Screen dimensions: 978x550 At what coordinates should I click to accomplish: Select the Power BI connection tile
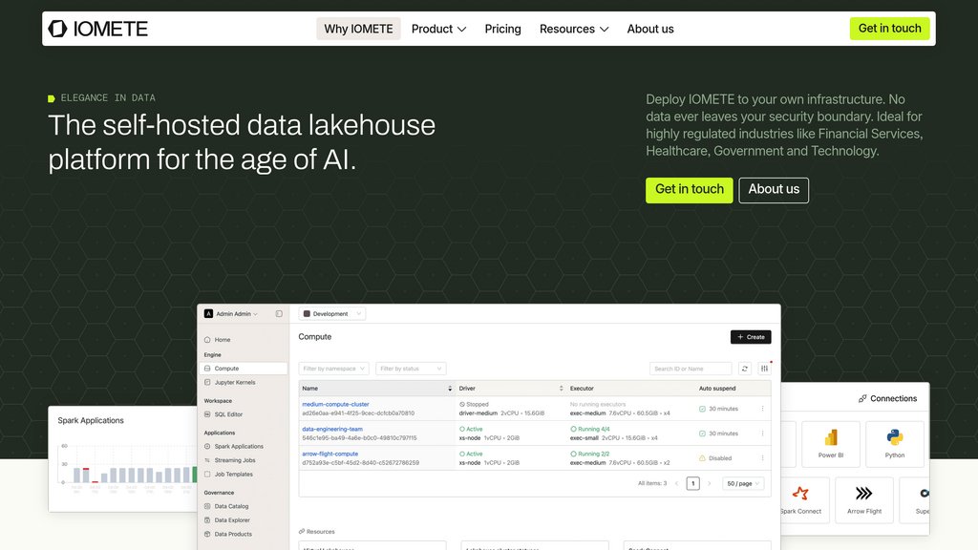(831, 444)
